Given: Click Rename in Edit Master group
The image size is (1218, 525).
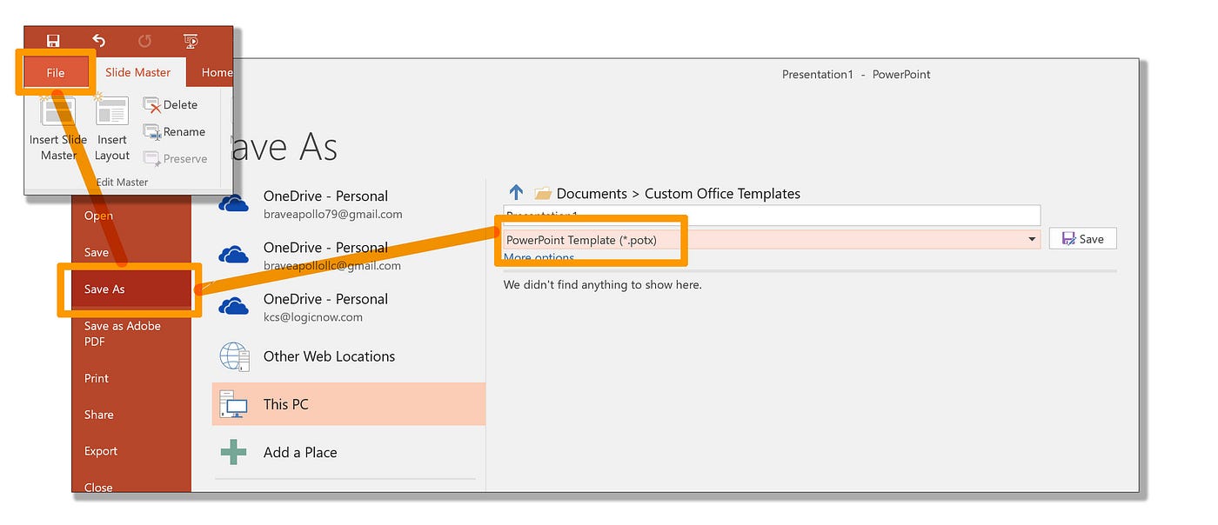Looking at the screenshot, I should click(175, 131).
